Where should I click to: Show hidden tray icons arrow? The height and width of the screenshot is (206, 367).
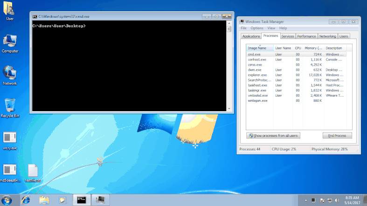(305, 200)
